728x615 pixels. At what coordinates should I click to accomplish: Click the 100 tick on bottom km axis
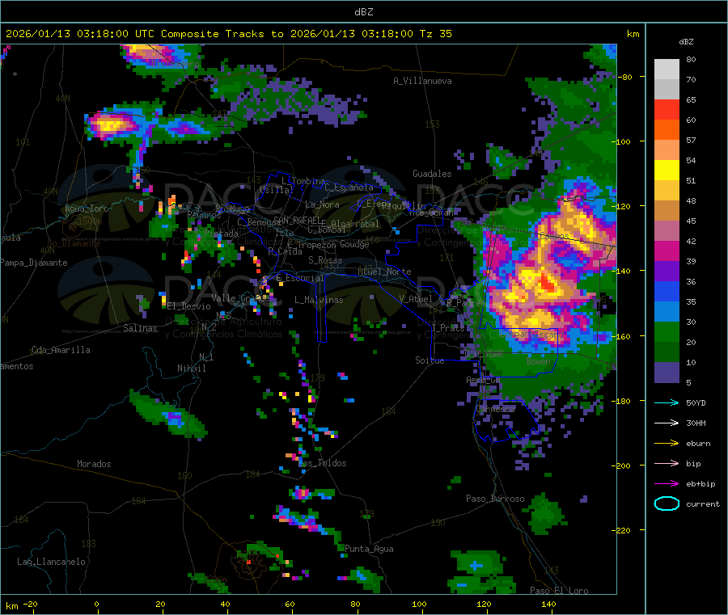pyautogui.click(x=419, y=604)
